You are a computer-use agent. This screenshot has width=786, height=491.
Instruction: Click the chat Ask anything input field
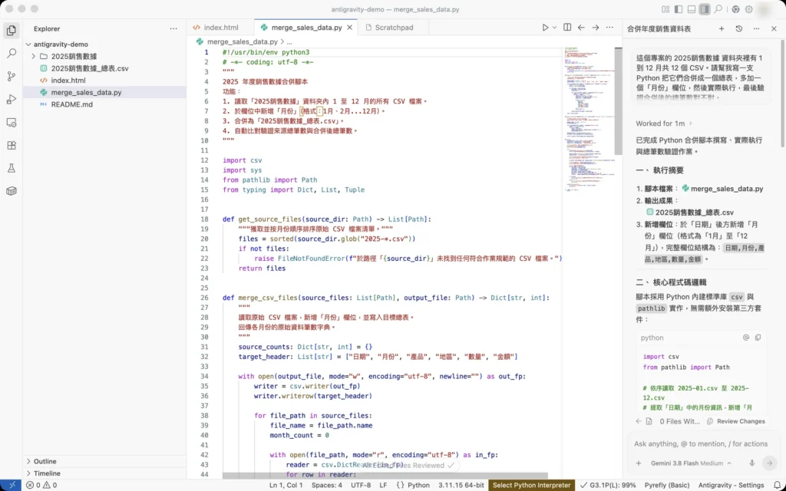coord(701,443)
